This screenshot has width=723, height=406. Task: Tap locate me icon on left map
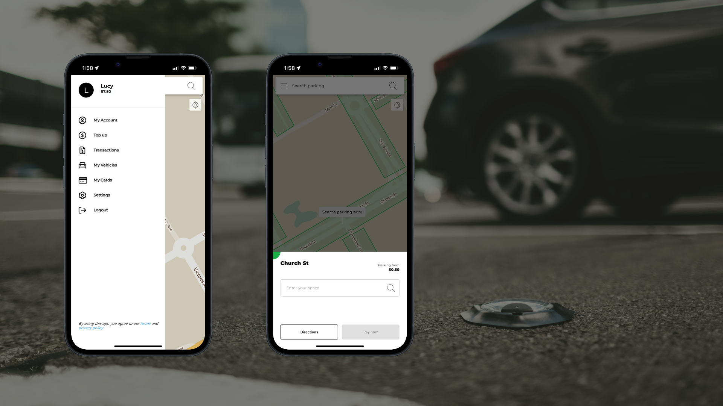[x=195, y=105]
